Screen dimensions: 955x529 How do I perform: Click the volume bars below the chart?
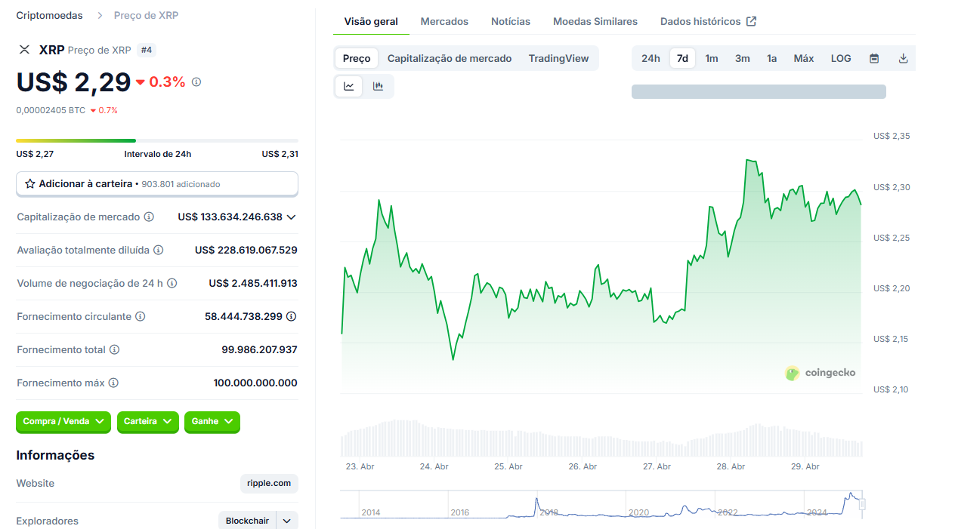(601, 438)
